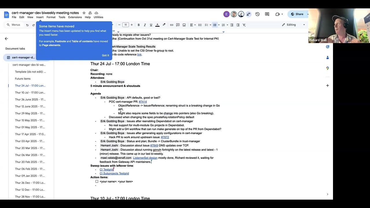Add a comment from the toolbar
The height and width of the screenshot is (208, 370).
point(178,25)
